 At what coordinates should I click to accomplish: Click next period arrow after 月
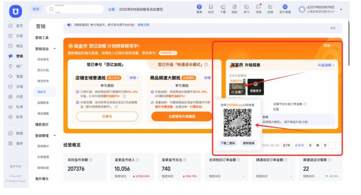tap(339, 145)
